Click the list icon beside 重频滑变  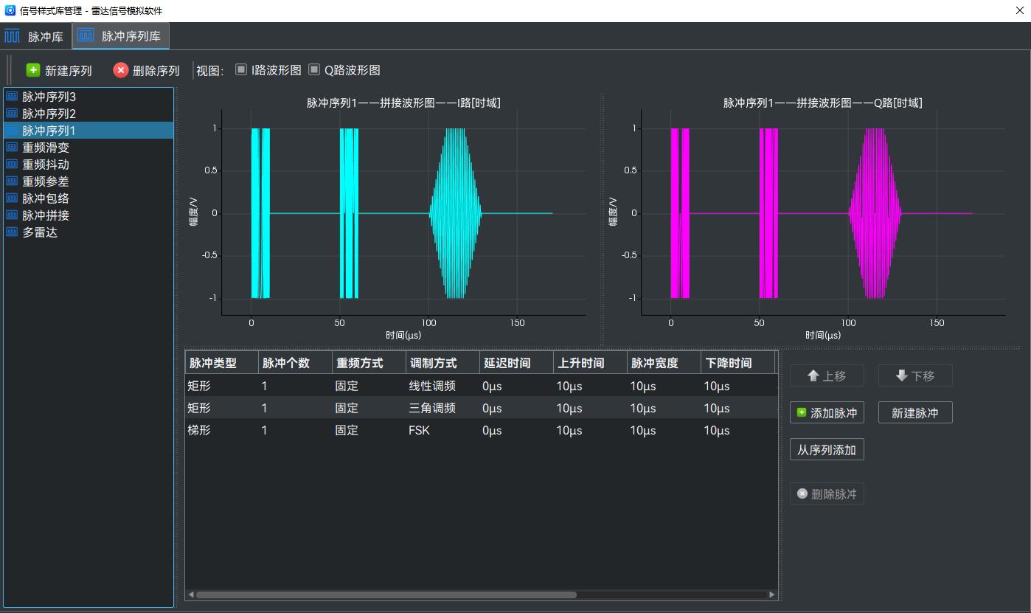pos(12,148)
